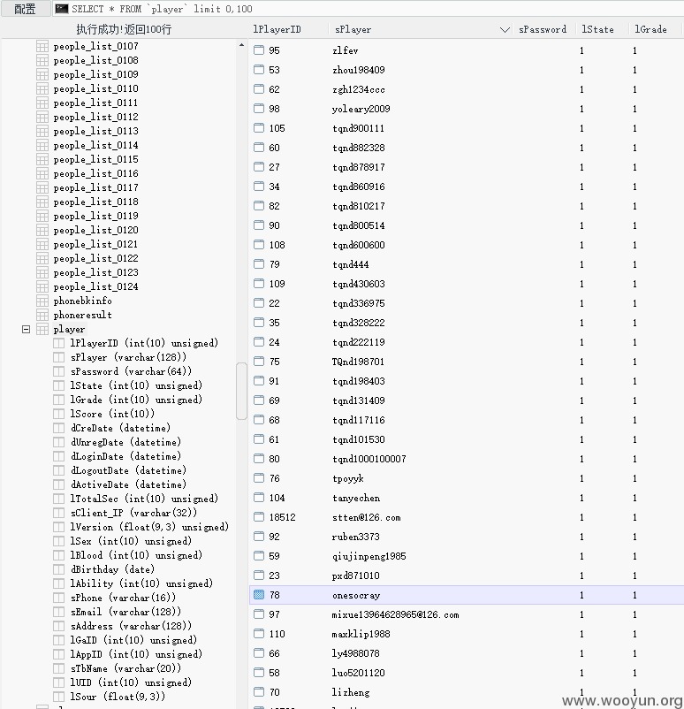Sort by lState column header
This screenshot has width=684, height=709.
pyautogui.click(x=597, y=29)
